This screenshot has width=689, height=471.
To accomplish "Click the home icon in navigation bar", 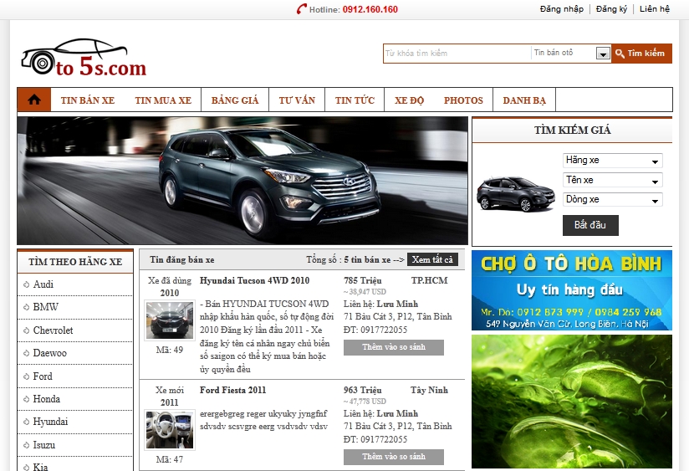I will (34, 100).
